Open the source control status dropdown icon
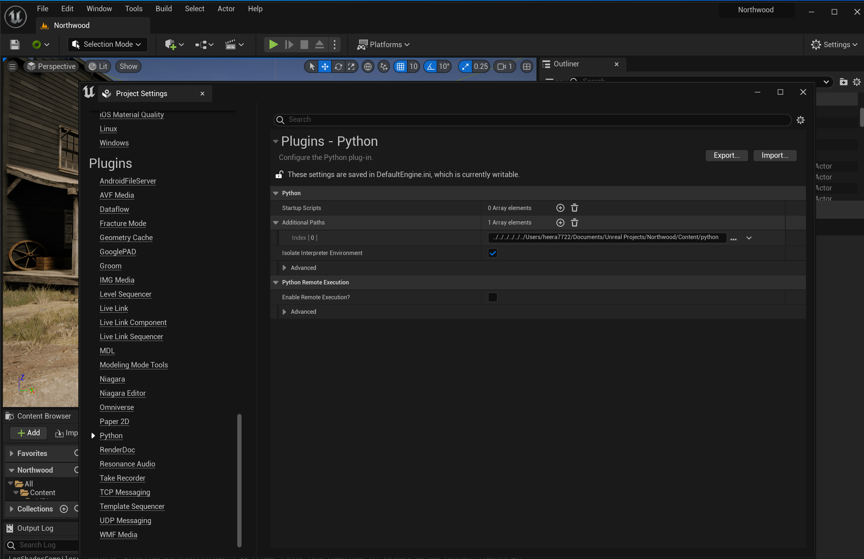Viewport: 864px width, 559px height. pyautogui.click(x=40, y=45)
